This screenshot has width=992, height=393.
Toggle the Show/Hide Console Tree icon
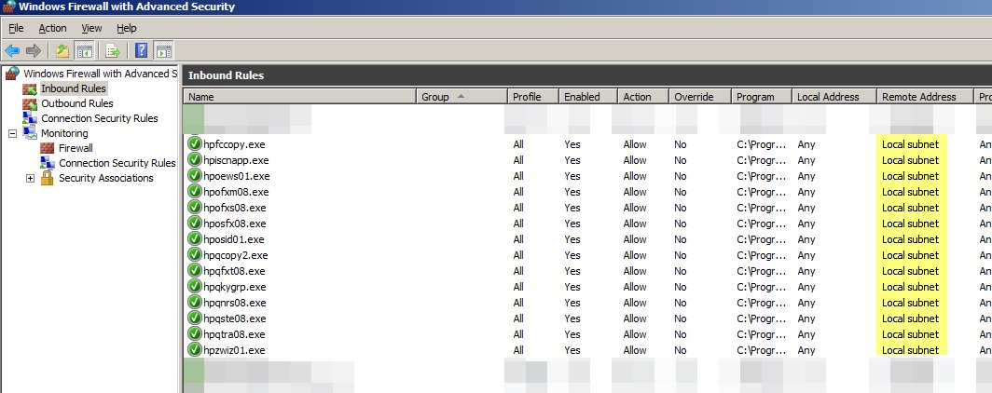84,50
